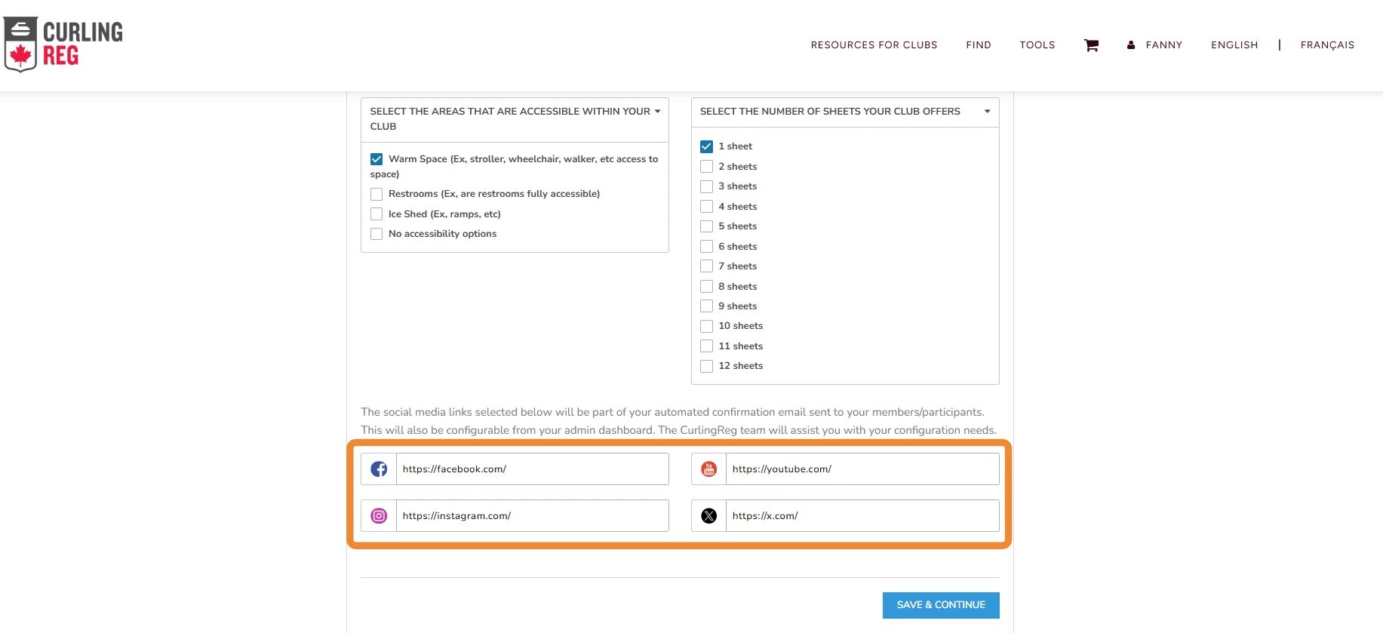Uncheck the Warm Space checkbox
The width and height of the screenshot is (1383, 633).
[x=376, y=159]
